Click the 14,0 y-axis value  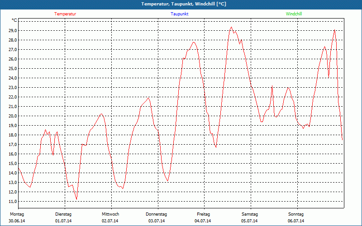click(x=13, y=173)
